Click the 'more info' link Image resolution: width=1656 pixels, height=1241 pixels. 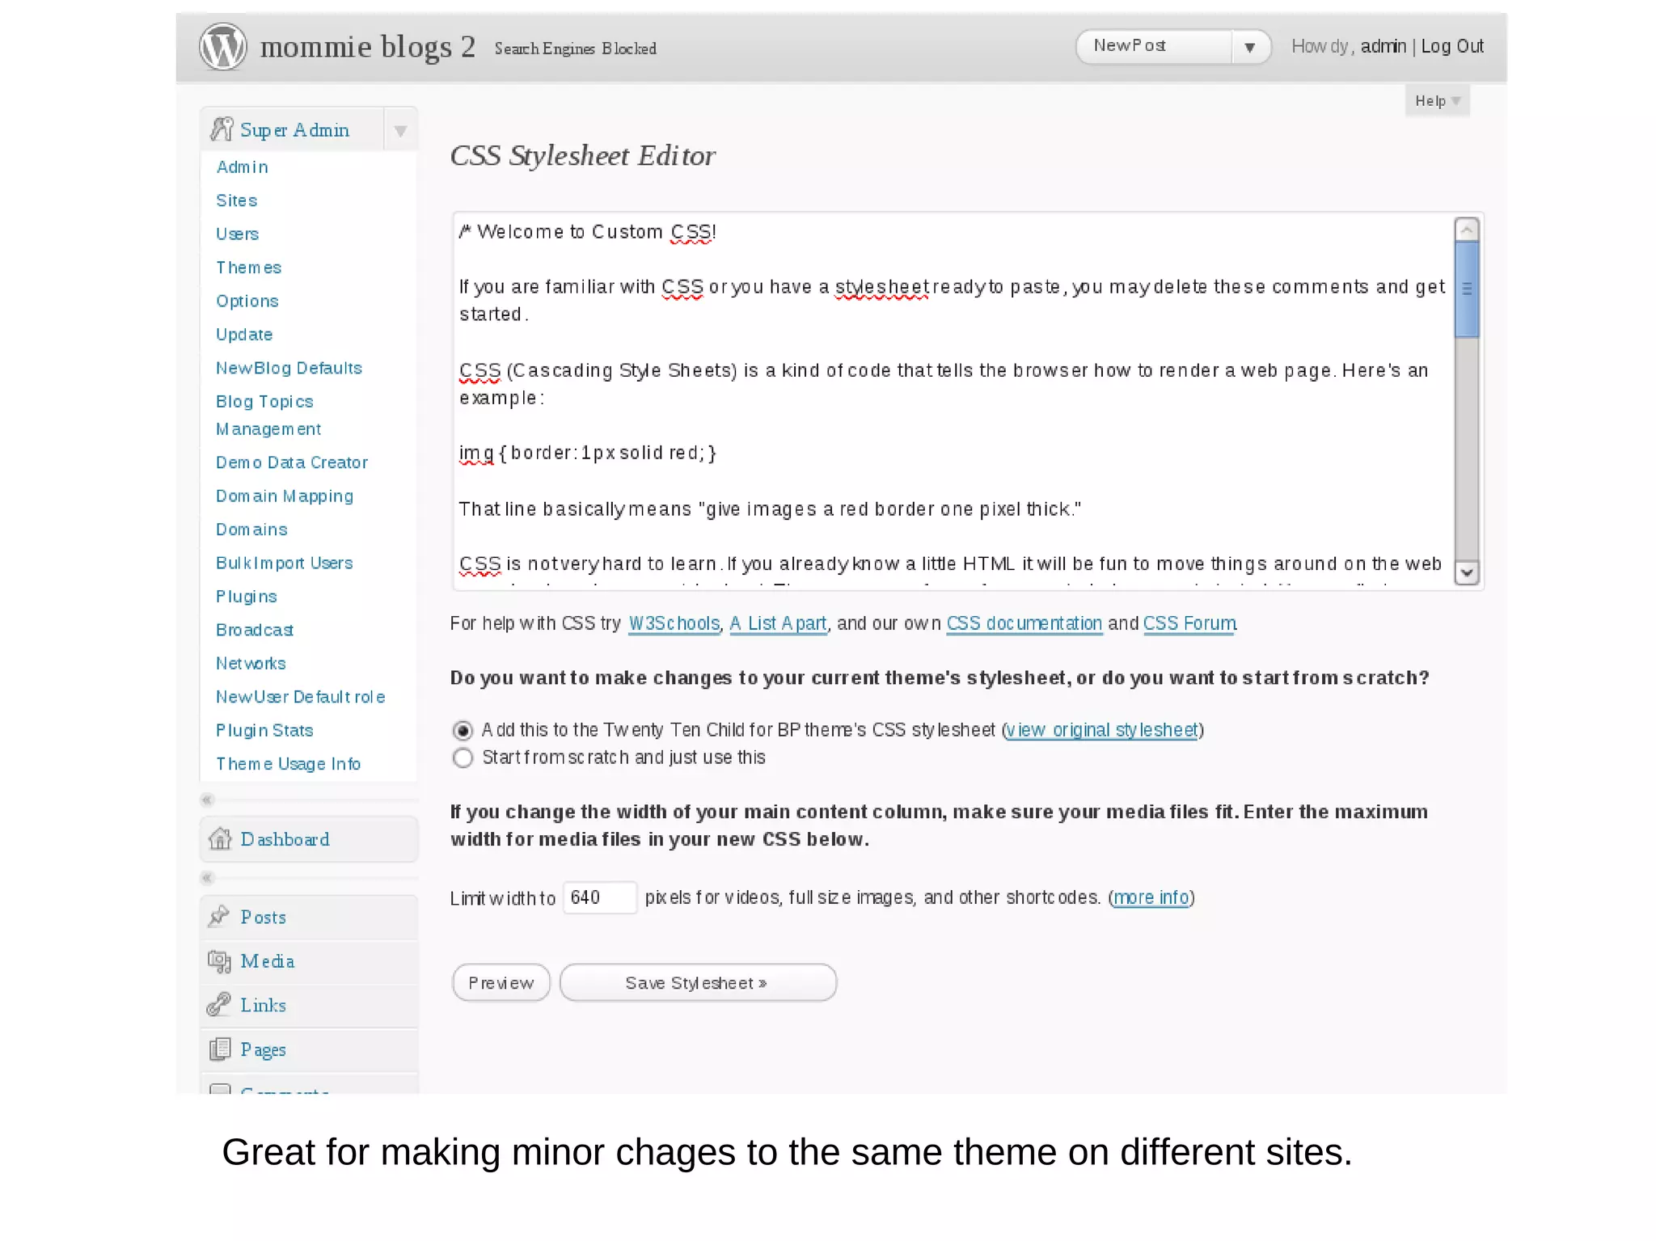pyautogui.click(x=1151, y=897)
